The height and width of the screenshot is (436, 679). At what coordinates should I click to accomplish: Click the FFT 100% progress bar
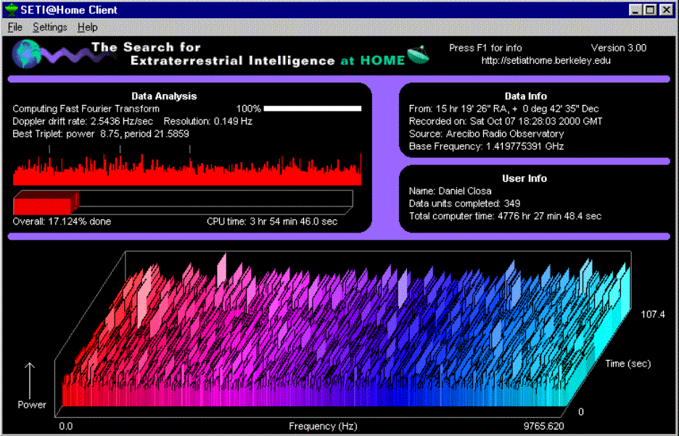312,109
